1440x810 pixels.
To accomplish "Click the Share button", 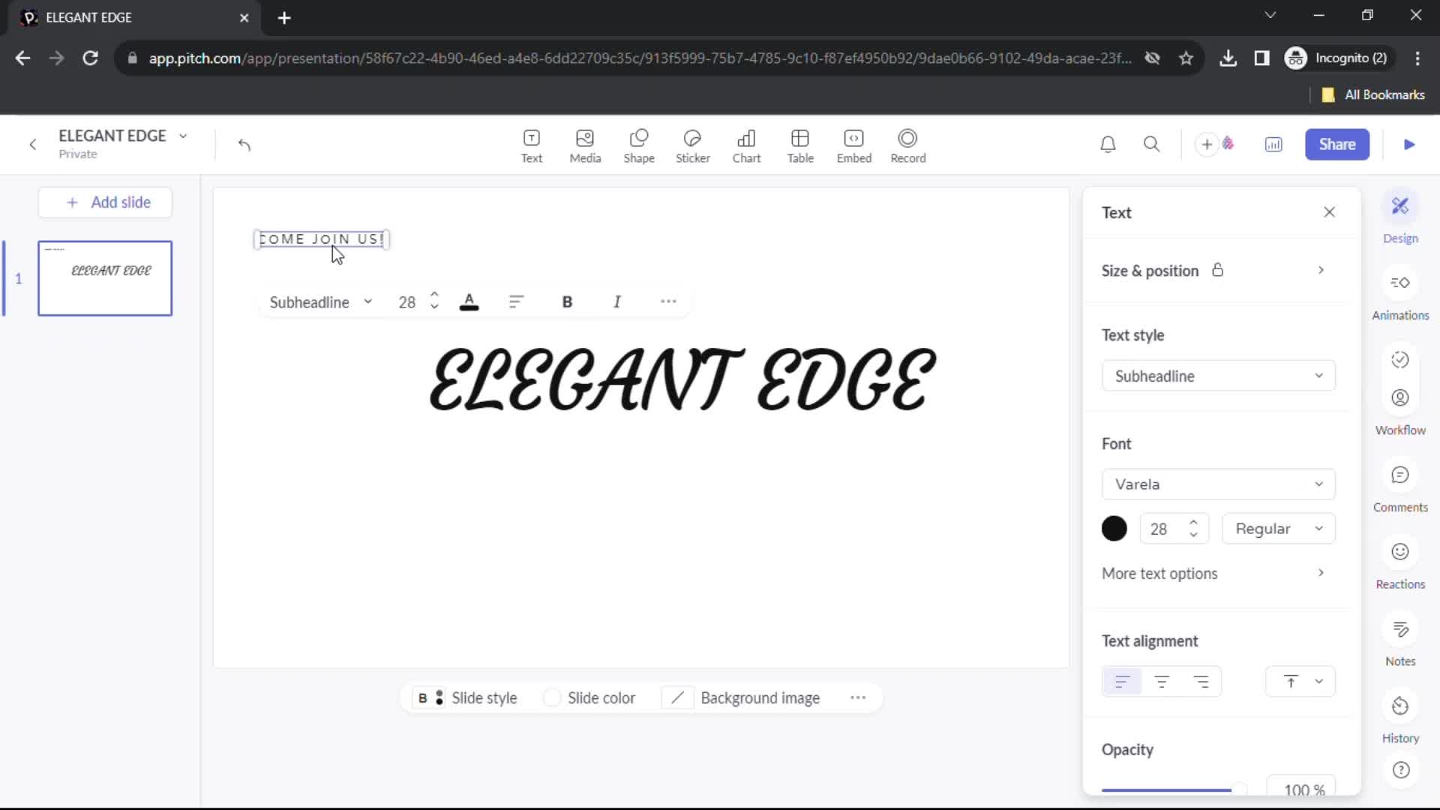I will tap(1338, 143).
